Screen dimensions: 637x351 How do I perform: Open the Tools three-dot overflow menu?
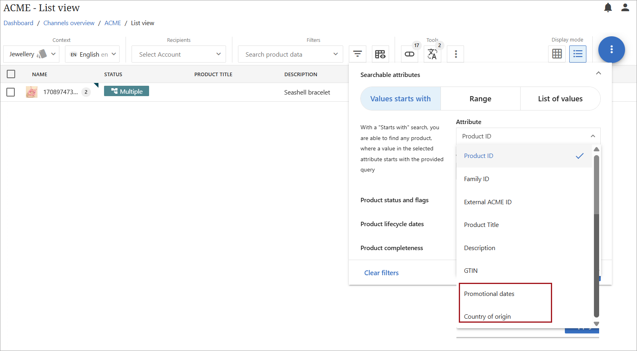(x=456, y=54)
